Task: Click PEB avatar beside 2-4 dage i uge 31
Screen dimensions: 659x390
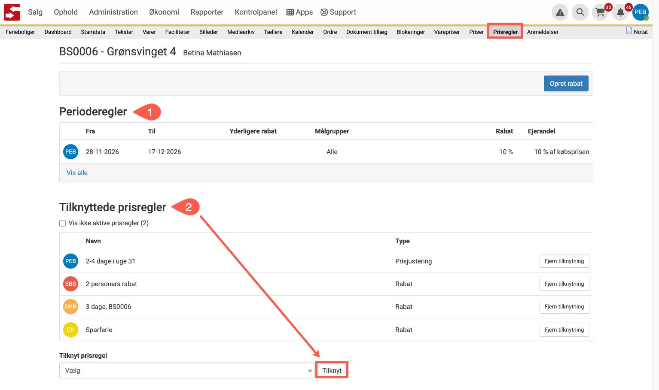Action: pyautogui.click(x=70, y=261)
